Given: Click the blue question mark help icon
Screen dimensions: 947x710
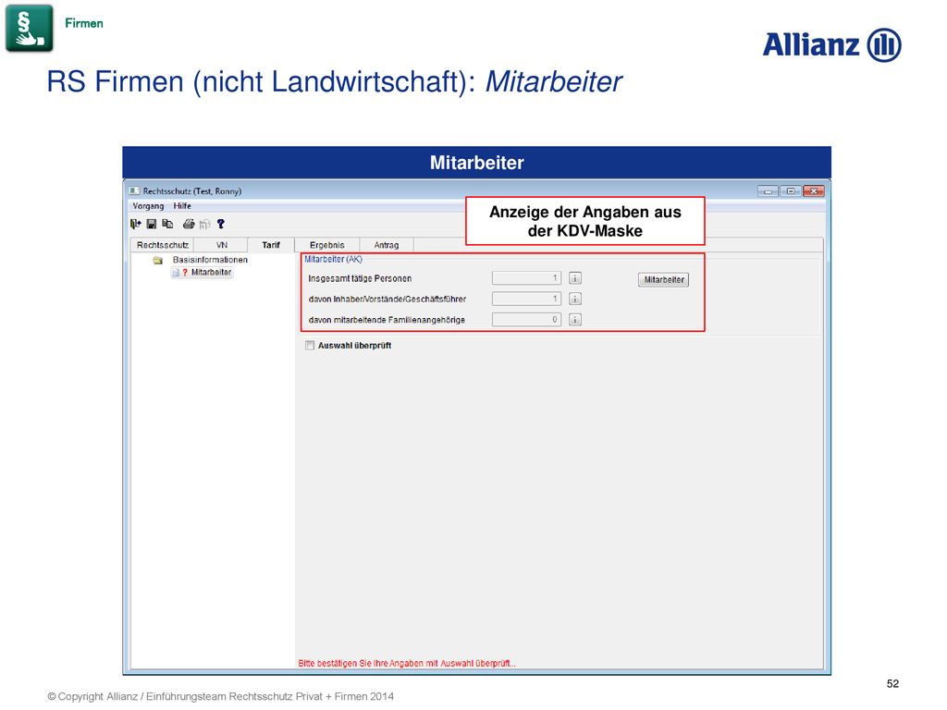Looking at the screenshot, I should [x=221, y=224].
